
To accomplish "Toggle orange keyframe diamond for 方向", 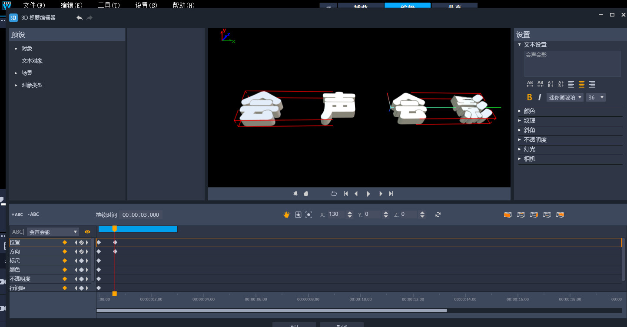I will point(65,251).
